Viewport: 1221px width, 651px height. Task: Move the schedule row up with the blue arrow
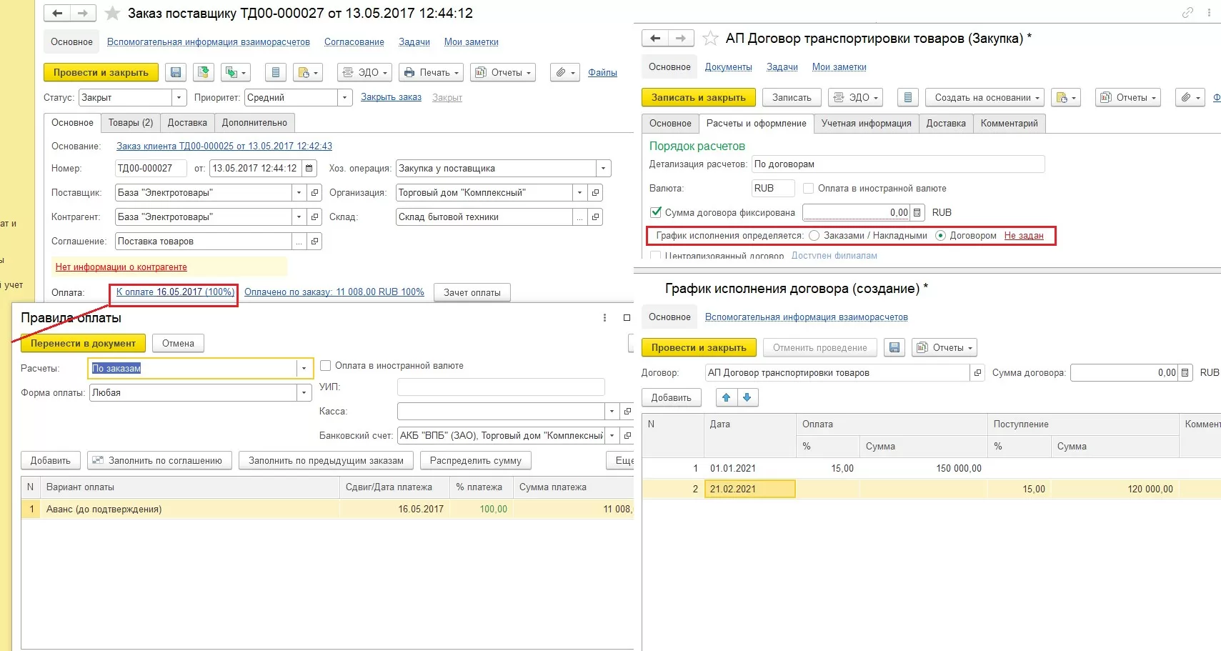pos(727,398)
